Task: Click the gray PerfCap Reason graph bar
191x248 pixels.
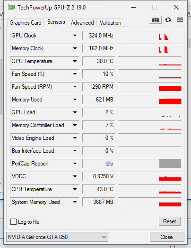Action: tap(170, 164)
